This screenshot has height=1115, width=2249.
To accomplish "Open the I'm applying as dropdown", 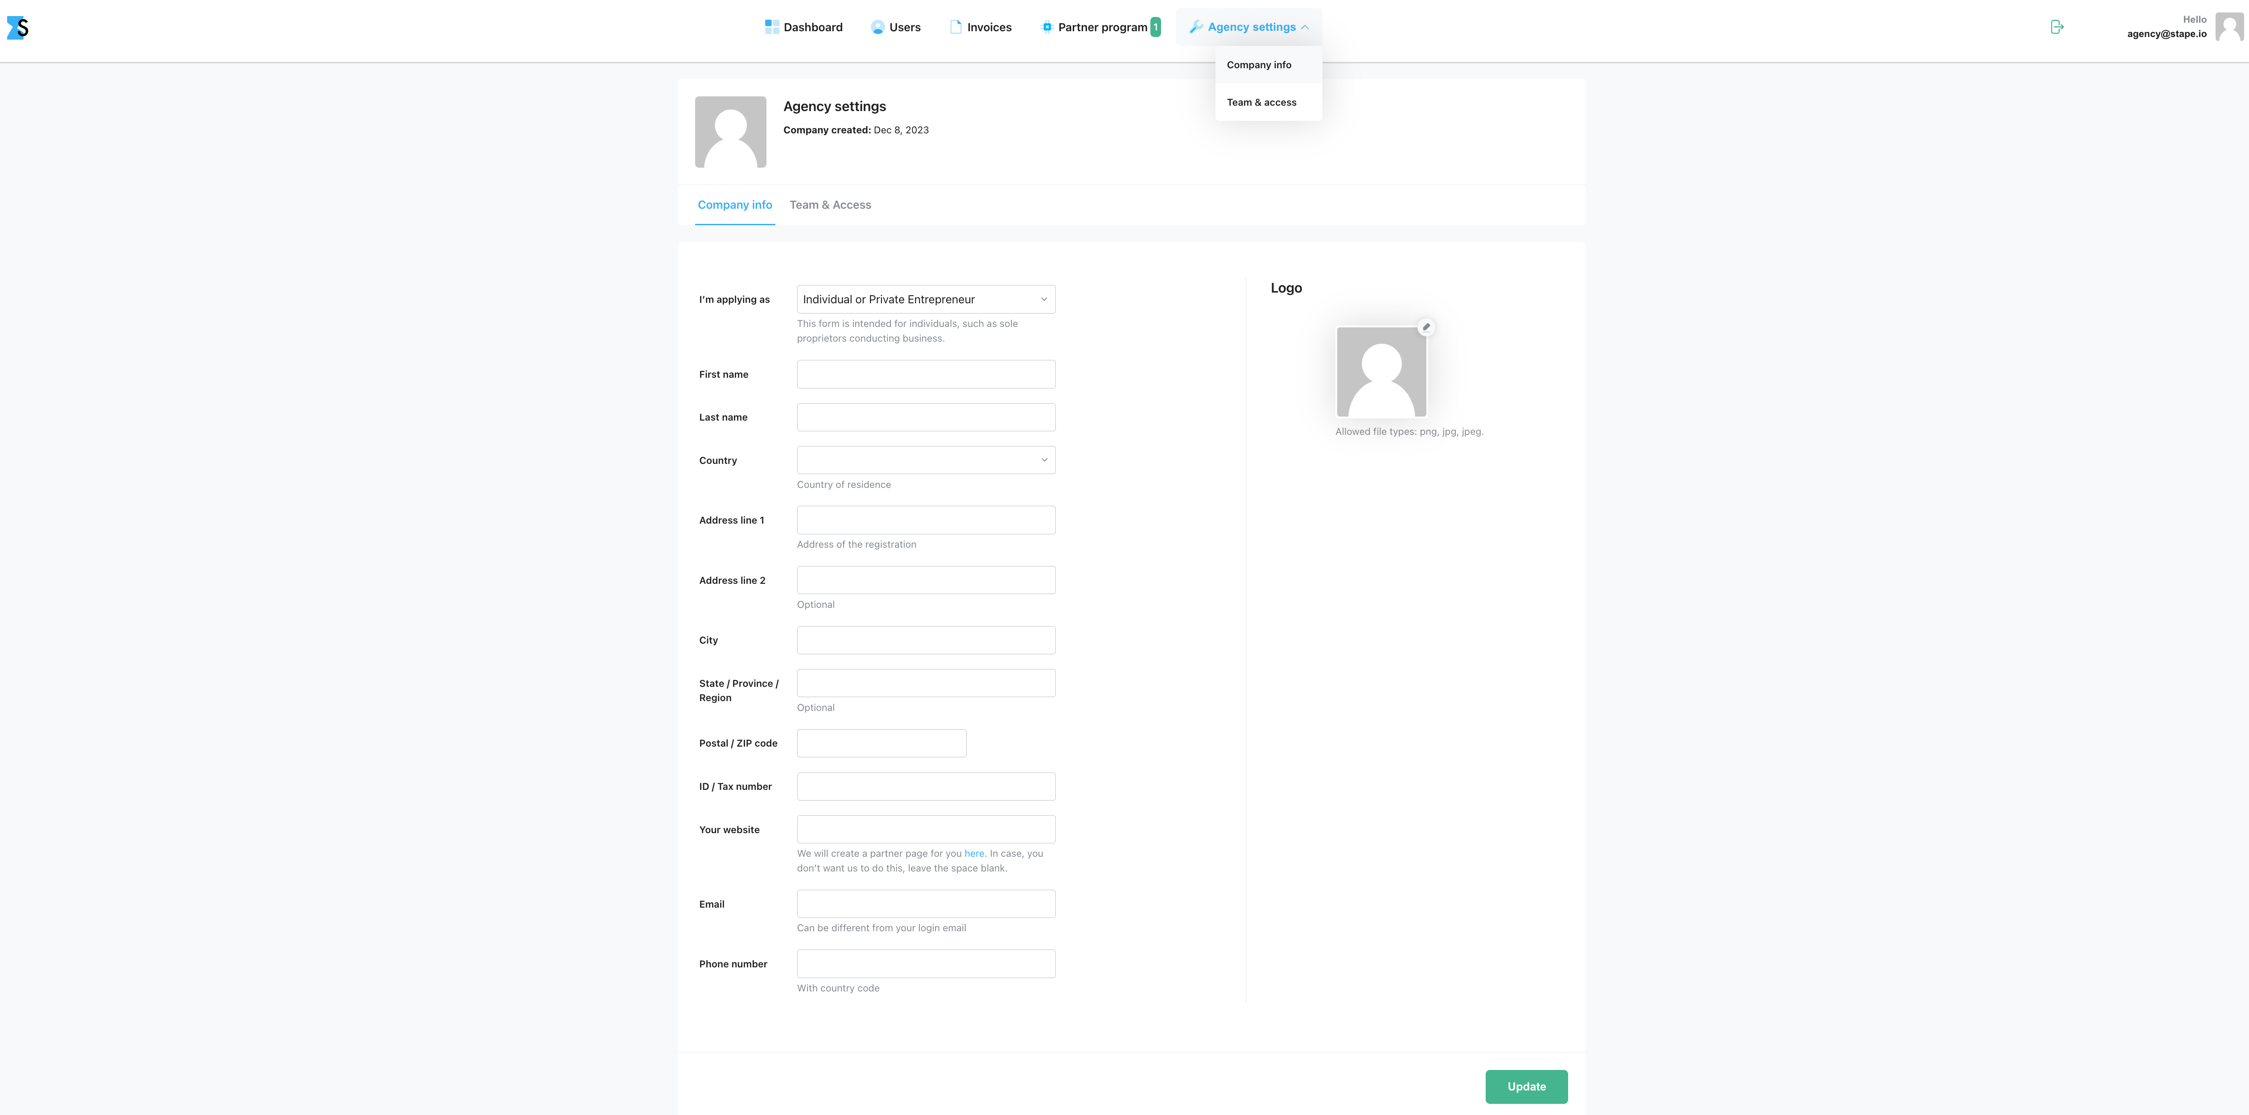I will pos(926,299).
